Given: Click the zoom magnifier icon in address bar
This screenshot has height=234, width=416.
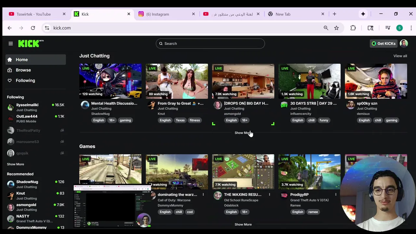Looking at the screenshot, I should [326, 28].
